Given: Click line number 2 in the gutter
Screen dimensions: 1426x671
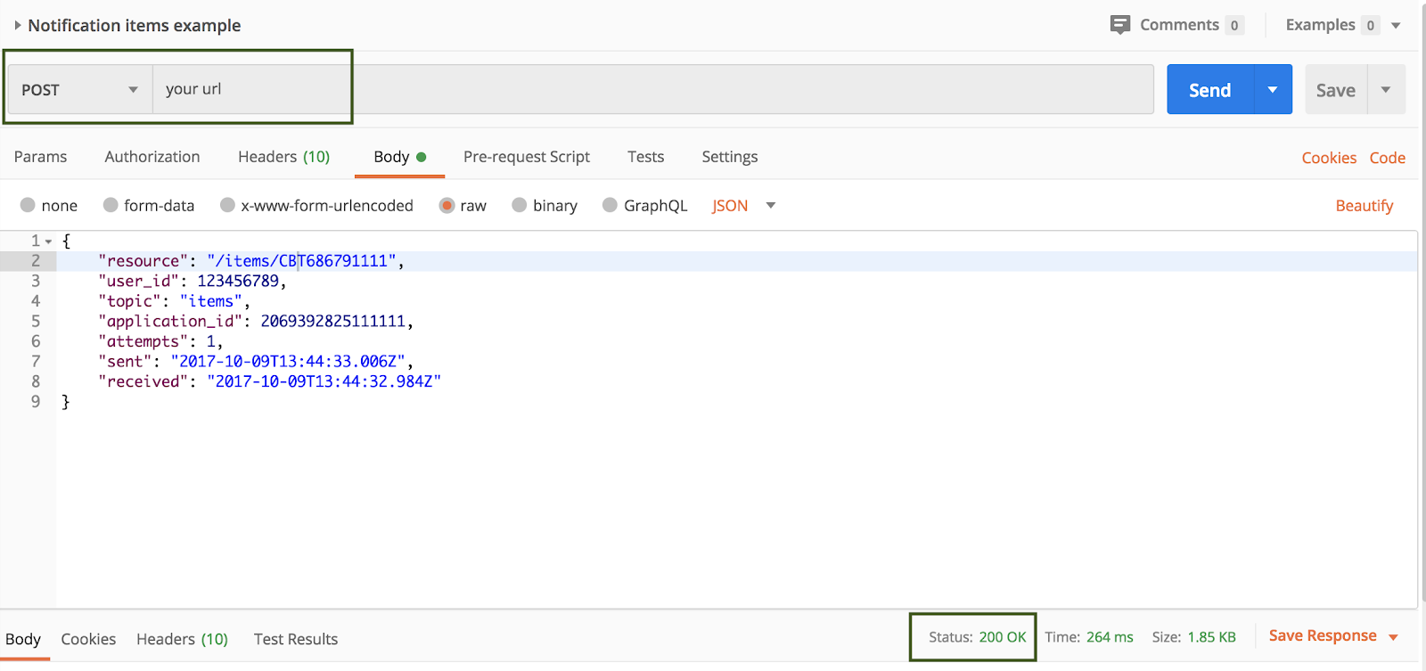Looking at the screenshot, I should [36, 261].
